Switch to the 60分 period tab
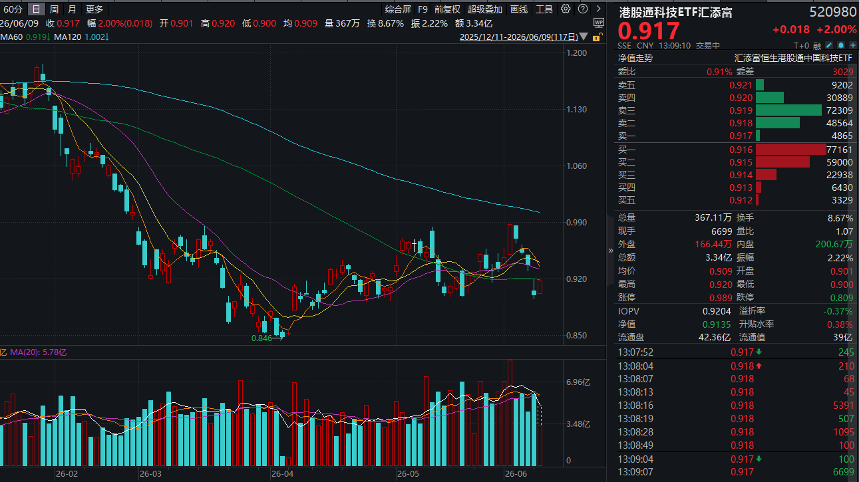This screenshot has width=859, height=482. (x=13, y=9)
